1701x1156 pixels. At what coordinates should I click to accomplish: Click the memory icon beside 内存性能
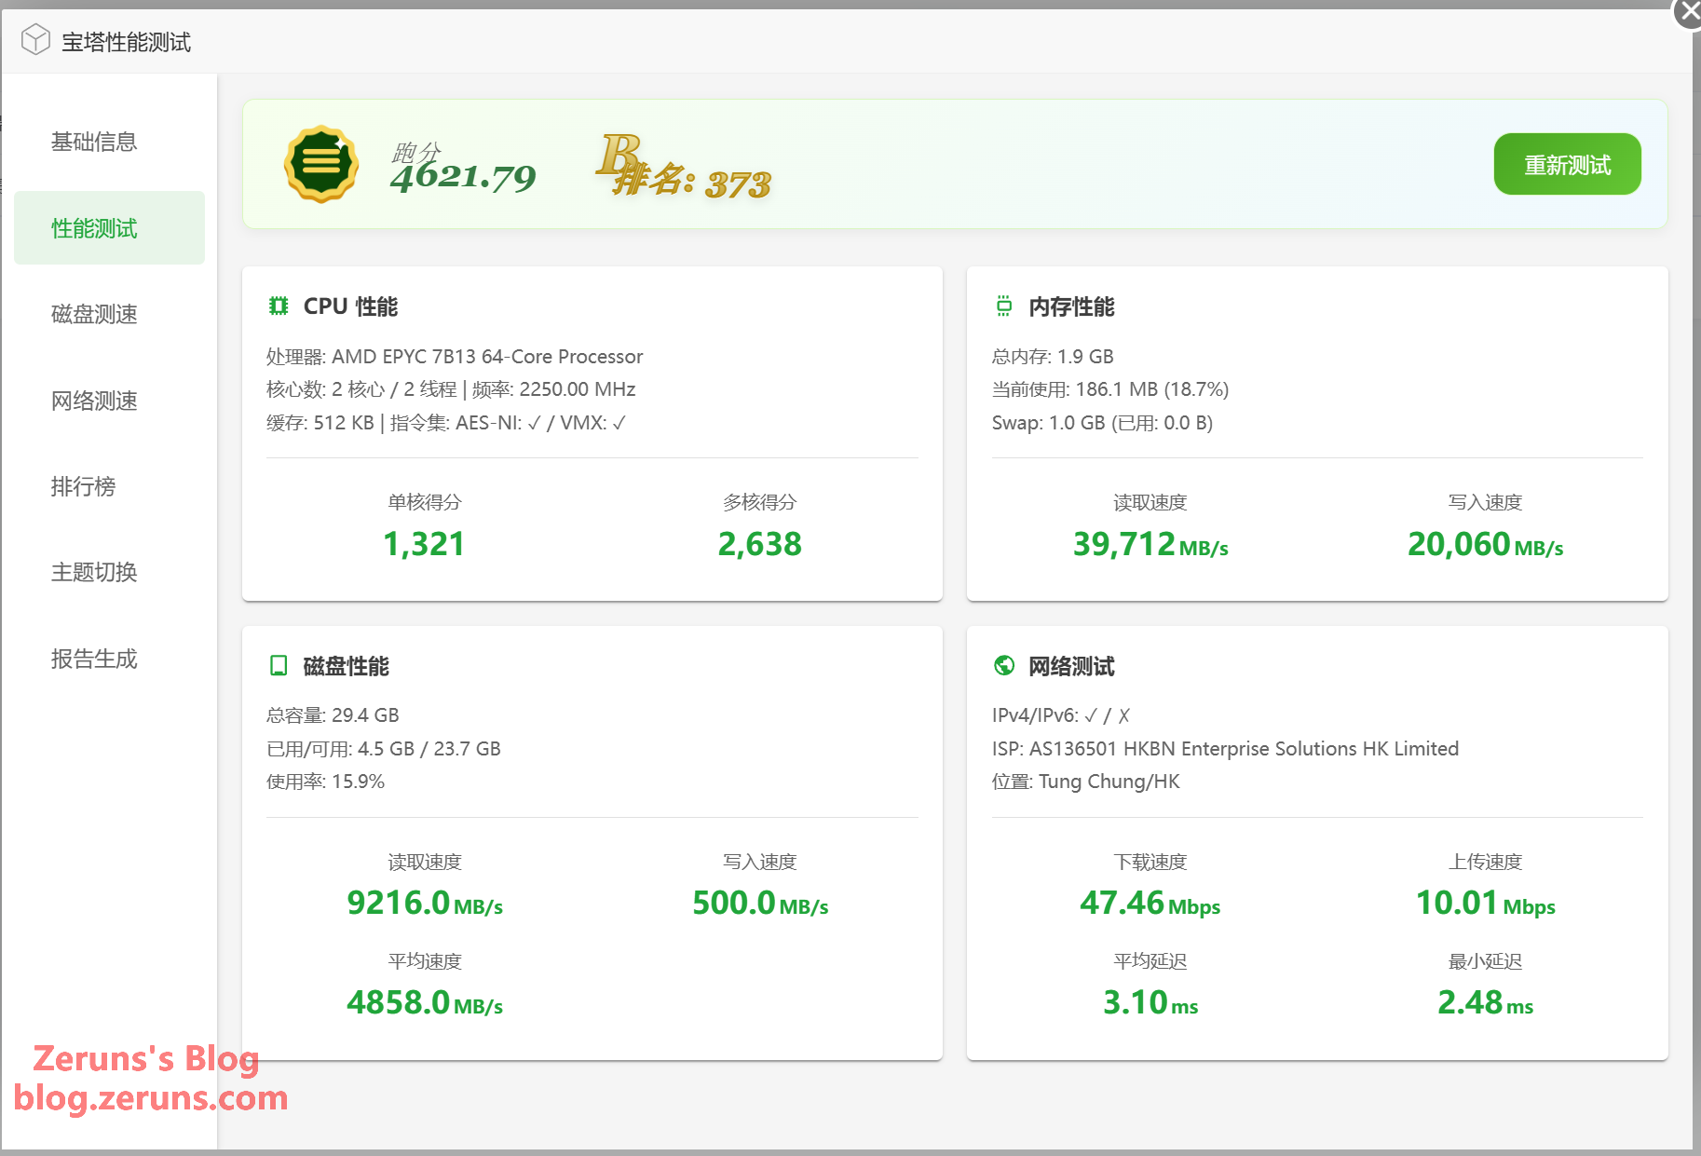pos(1003,306)
